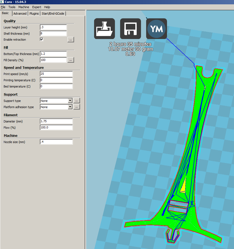The image size is (234, 249).
Task: Click the Save toolpath floppy icon
Action: [x=130, y=28]
